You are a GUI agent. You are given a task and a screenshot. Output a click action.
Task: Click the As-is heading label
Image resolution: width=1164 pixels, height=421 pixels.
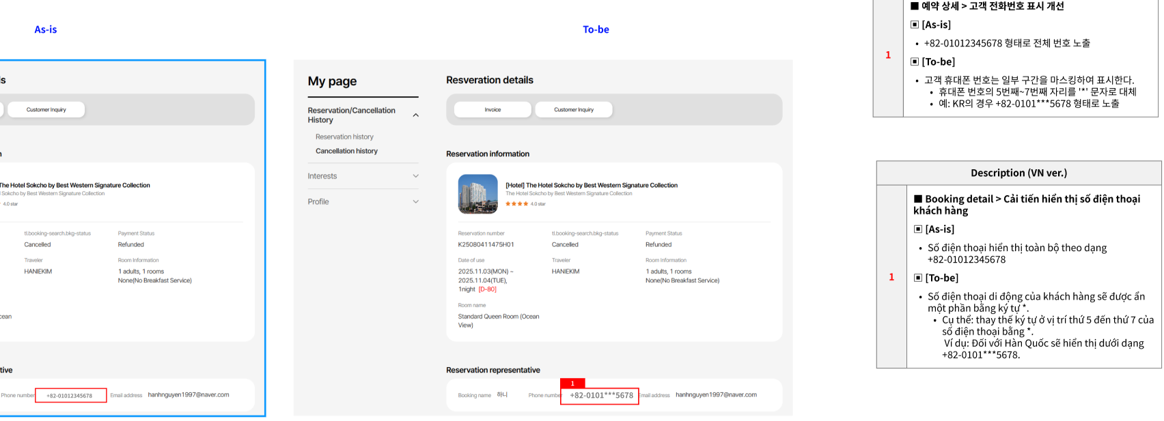pyautogui.click(x=46, y=29)
